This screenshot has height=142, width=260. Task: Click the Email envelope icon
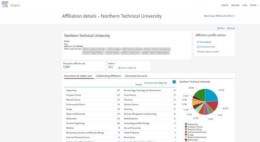tap(228, 28)
